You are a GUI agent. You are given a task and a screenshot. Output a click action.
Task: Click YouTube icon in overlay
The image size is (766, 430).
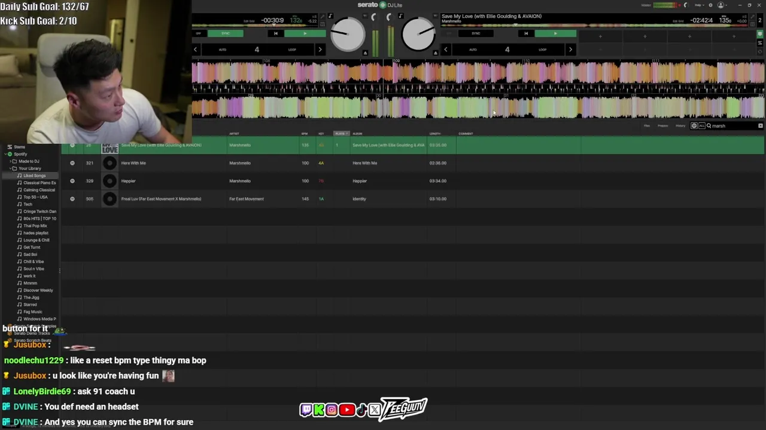click(x=346, y=410)
